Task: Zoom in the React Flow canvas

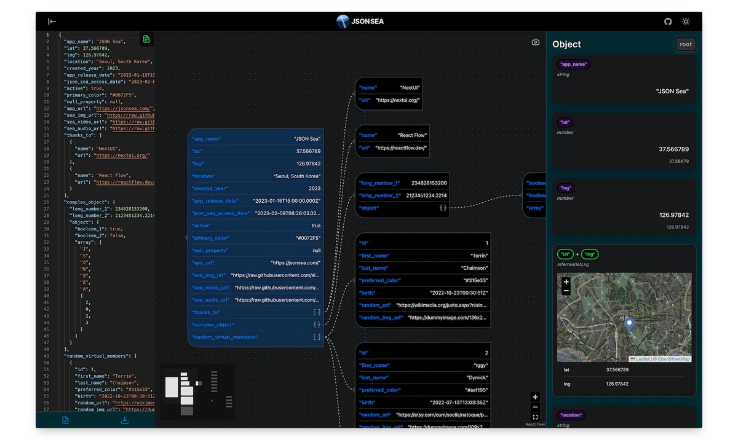Action: click(x=535, y=397)
